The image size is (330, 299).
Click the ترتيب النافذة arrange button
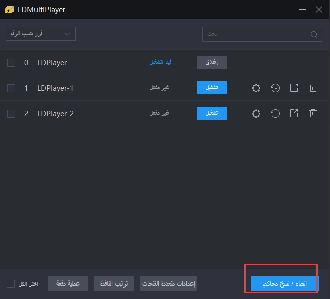pos(114,284)
